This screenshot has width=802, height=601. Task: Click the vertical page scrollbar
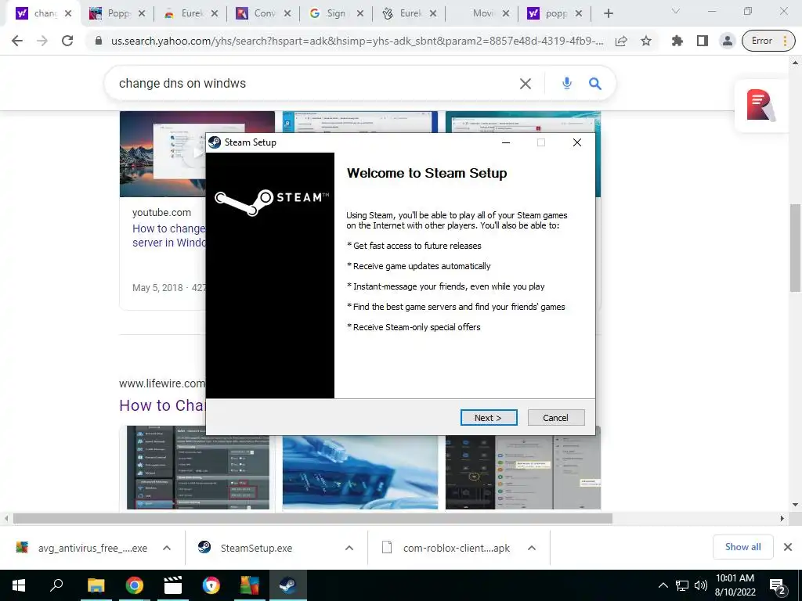pos(795,248)
